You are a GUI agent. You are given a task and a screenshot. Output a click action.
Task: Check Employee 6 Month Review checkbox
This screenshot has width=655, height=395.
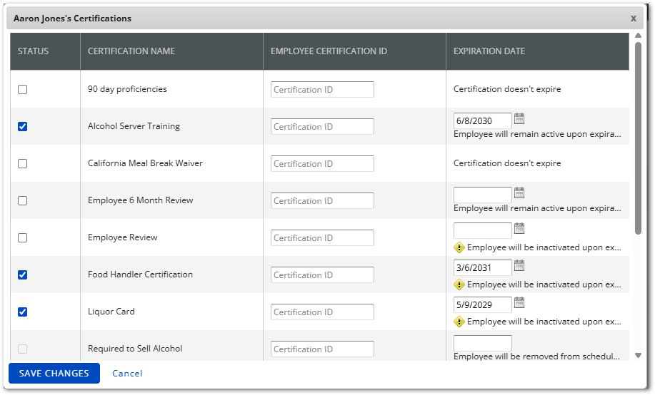(23, 200)
